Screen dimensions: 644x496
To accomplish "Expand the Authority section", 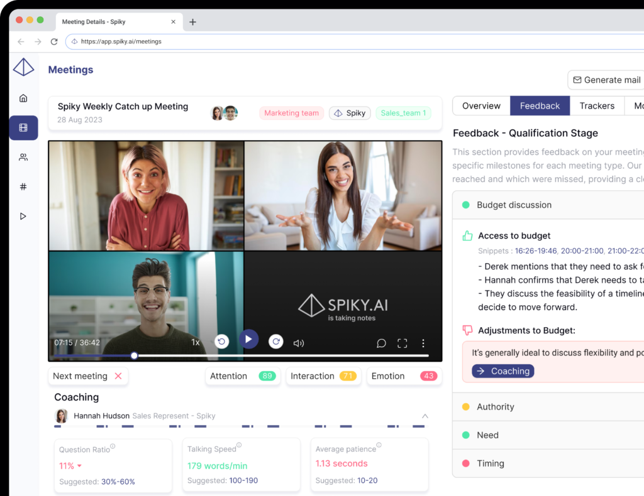I will click(548, 407).
